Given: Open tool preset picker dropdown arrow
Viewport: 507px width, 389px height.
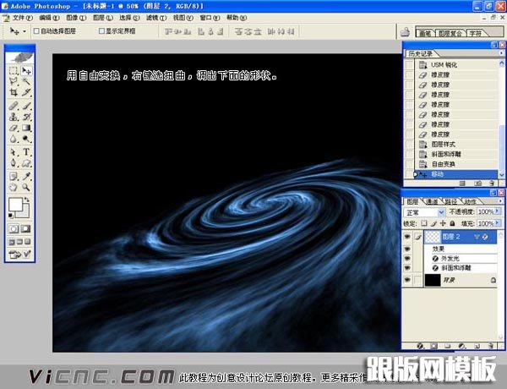Looking at the screenshot, I should [25, 31].
